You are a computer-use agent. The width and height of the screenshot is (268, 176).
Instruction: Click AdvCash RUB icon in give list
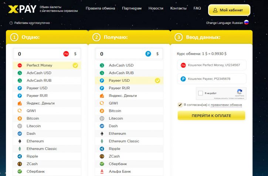[20, 81]
